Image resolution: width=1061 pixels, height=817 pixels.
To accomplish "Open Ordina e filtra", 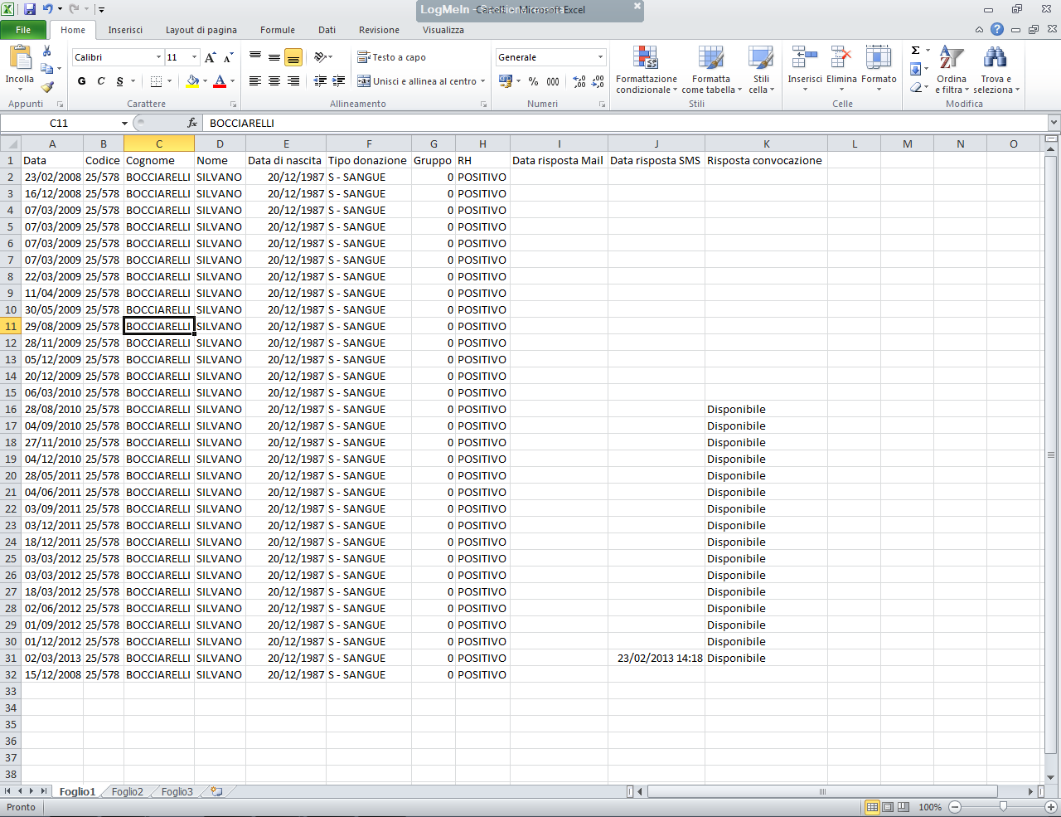I will (x=952, y=70).
